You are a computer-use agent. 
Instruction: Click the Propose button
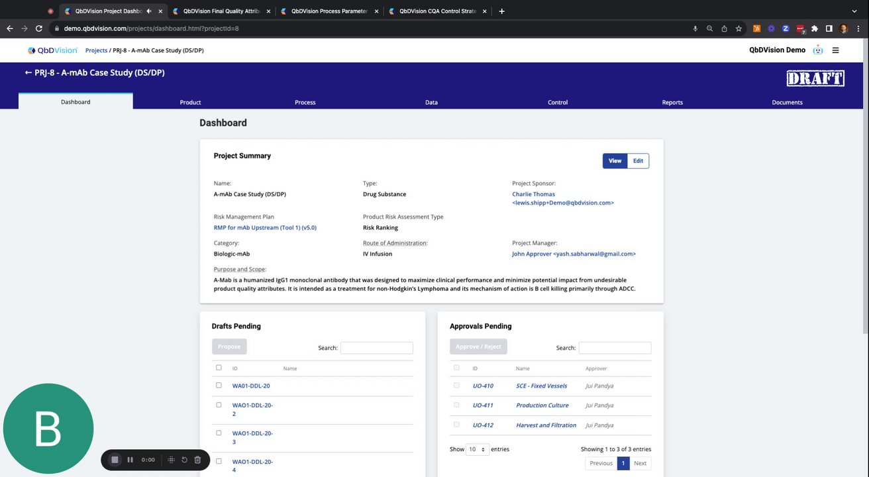pos(229,346)
